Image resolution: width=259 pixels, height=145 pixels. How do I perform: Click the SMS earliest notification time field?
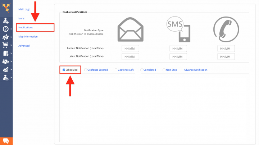point(178,48)
